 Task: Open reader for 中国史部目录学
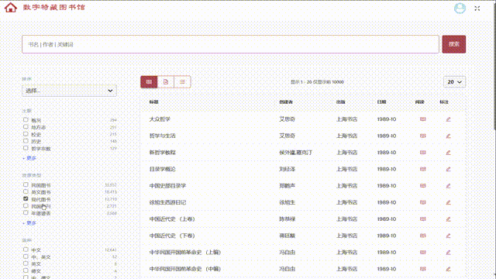click(x=422, y=186)
